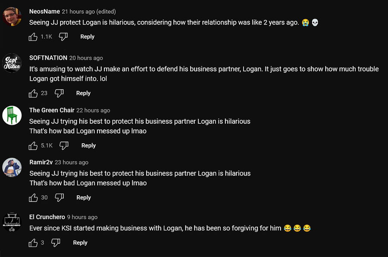Open NeosName's channel via username

coord(44,12)
